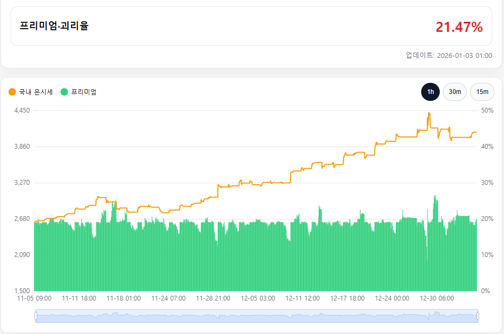
Task: Click the 12-30 06:00 x-axis label
Action: (x=437, y=298)
